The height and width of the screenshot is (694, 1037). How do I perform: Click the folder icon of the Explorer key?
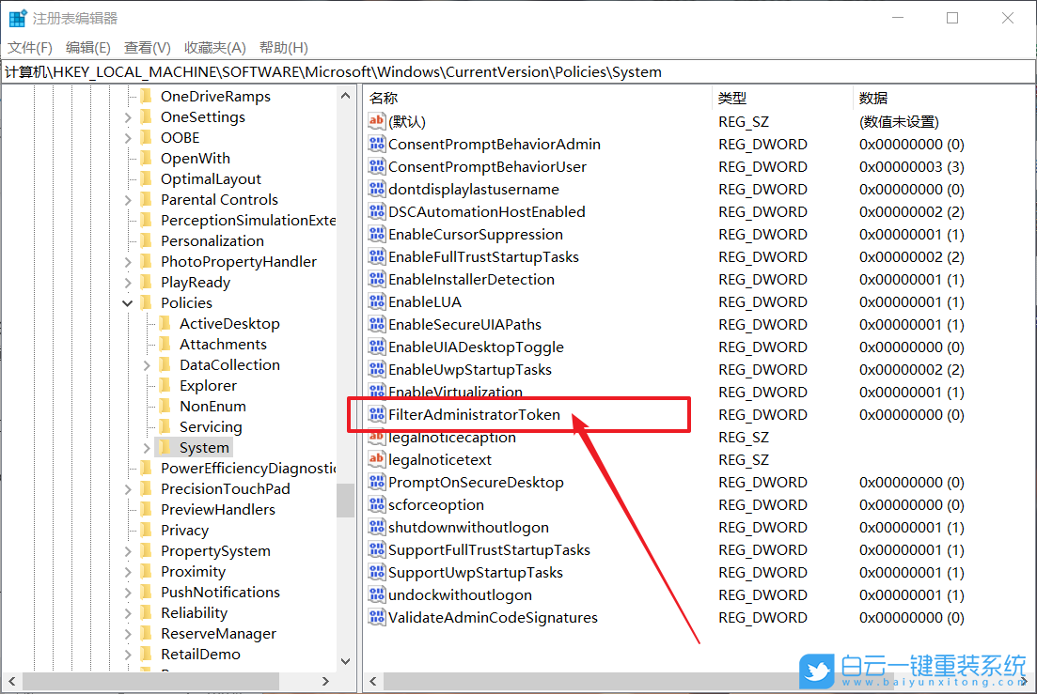pos(165,385)
